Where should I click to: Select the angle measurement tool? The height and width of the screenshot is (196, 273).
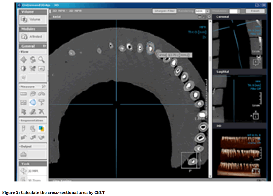click(41, 94)
